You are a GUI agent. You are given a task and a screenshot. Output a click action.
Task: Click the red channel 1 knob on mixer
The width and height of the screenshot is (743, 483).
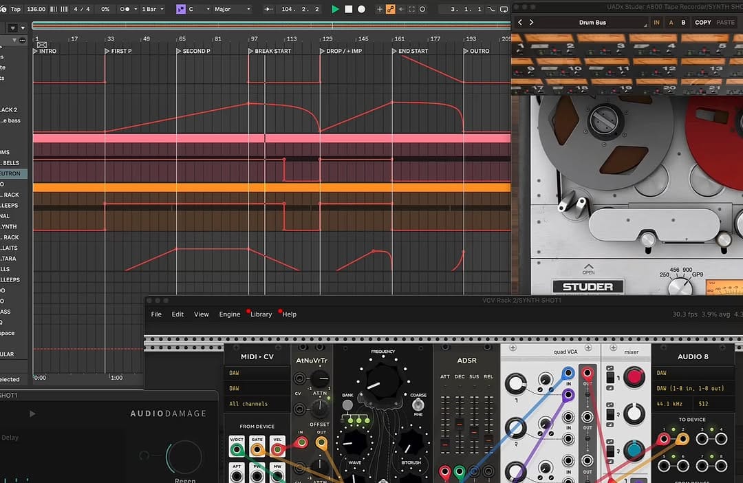pos(634,377)
